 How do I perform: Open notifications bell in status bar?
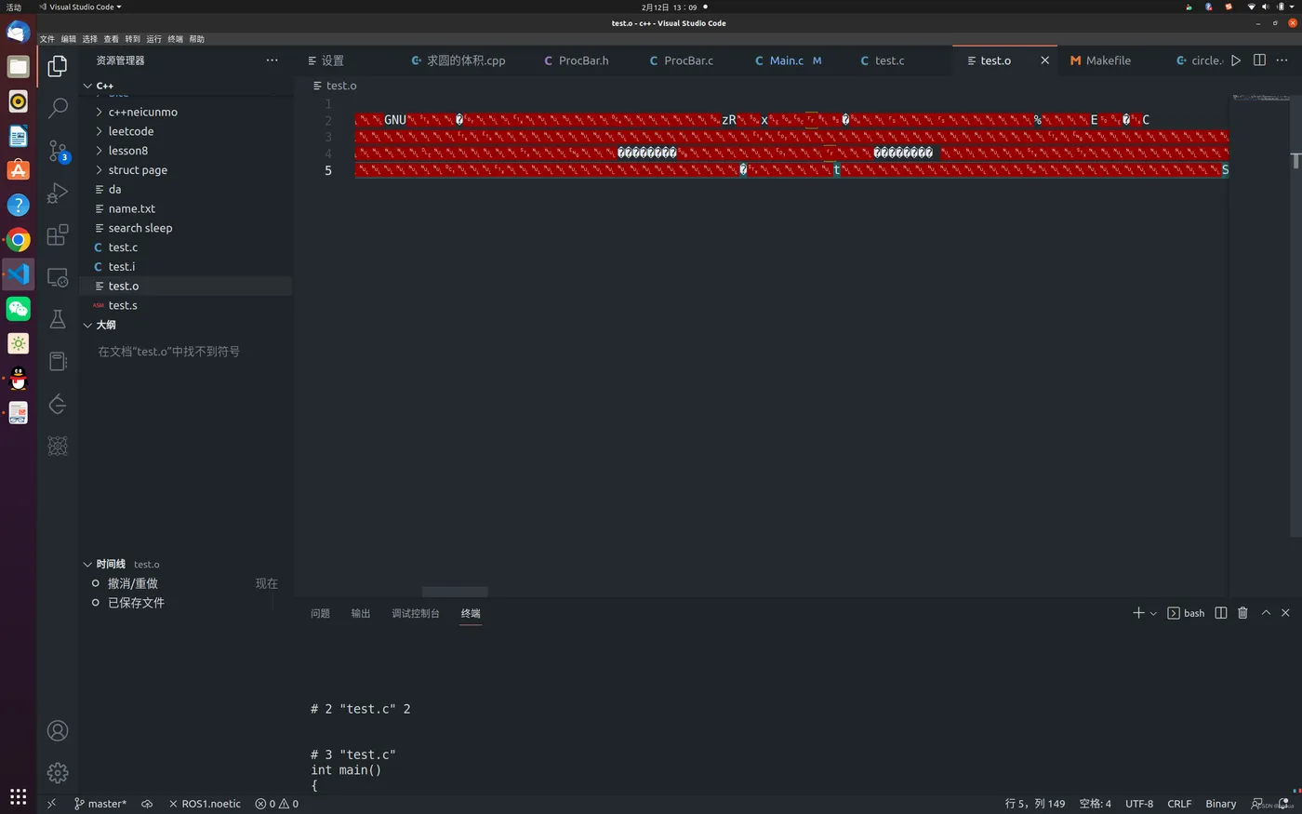click(1283, 804)
